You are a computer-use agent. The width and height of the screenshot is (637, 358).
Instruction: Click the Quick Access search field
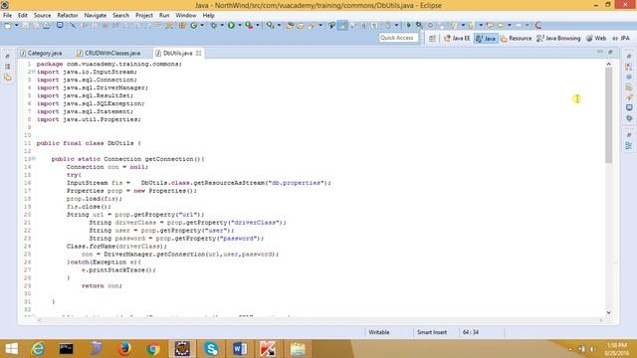[x=398, y=38]
